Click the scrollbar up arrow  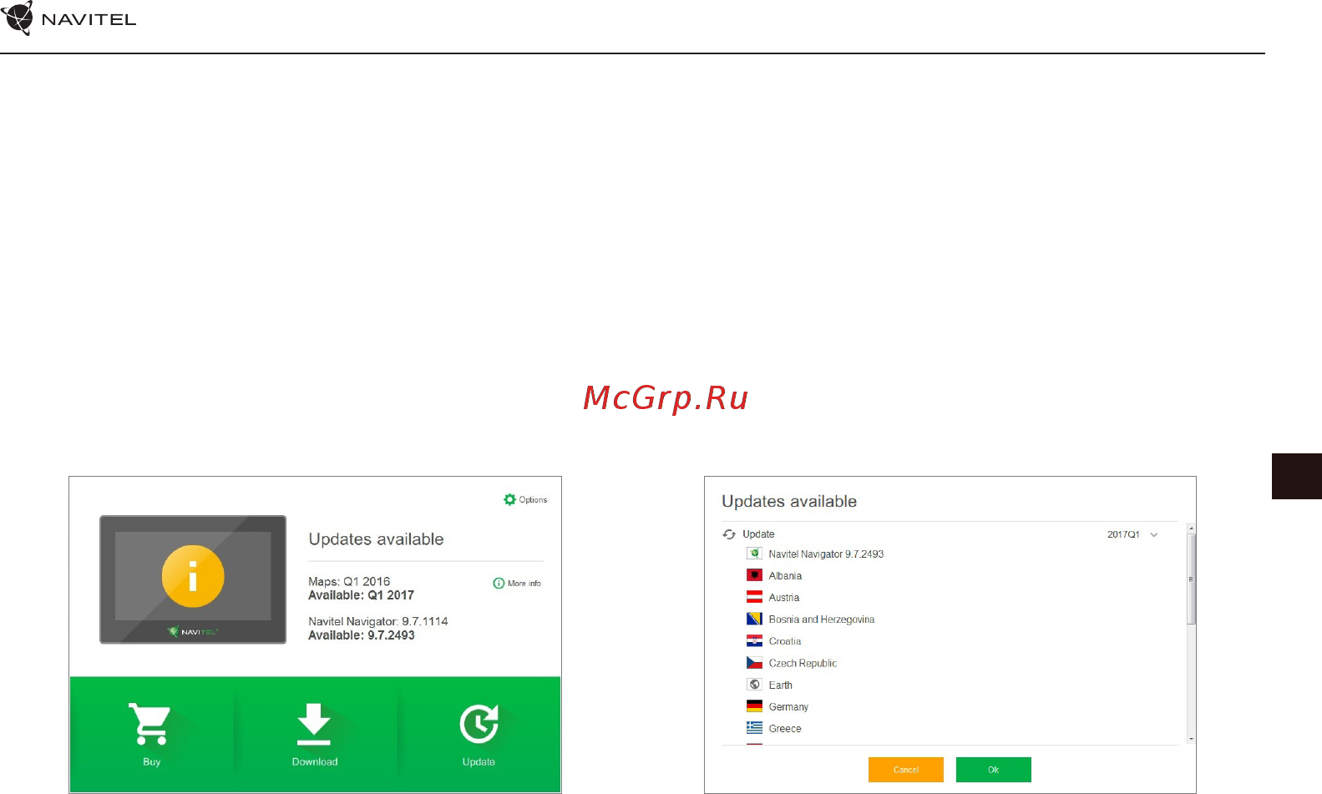tap(1192, 528)
